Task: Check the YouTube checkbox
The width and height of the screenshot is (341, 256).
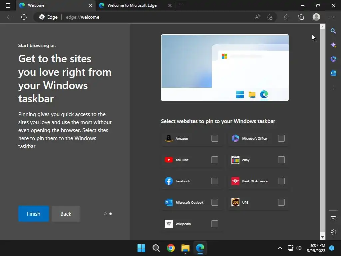Action: [215, 160]
